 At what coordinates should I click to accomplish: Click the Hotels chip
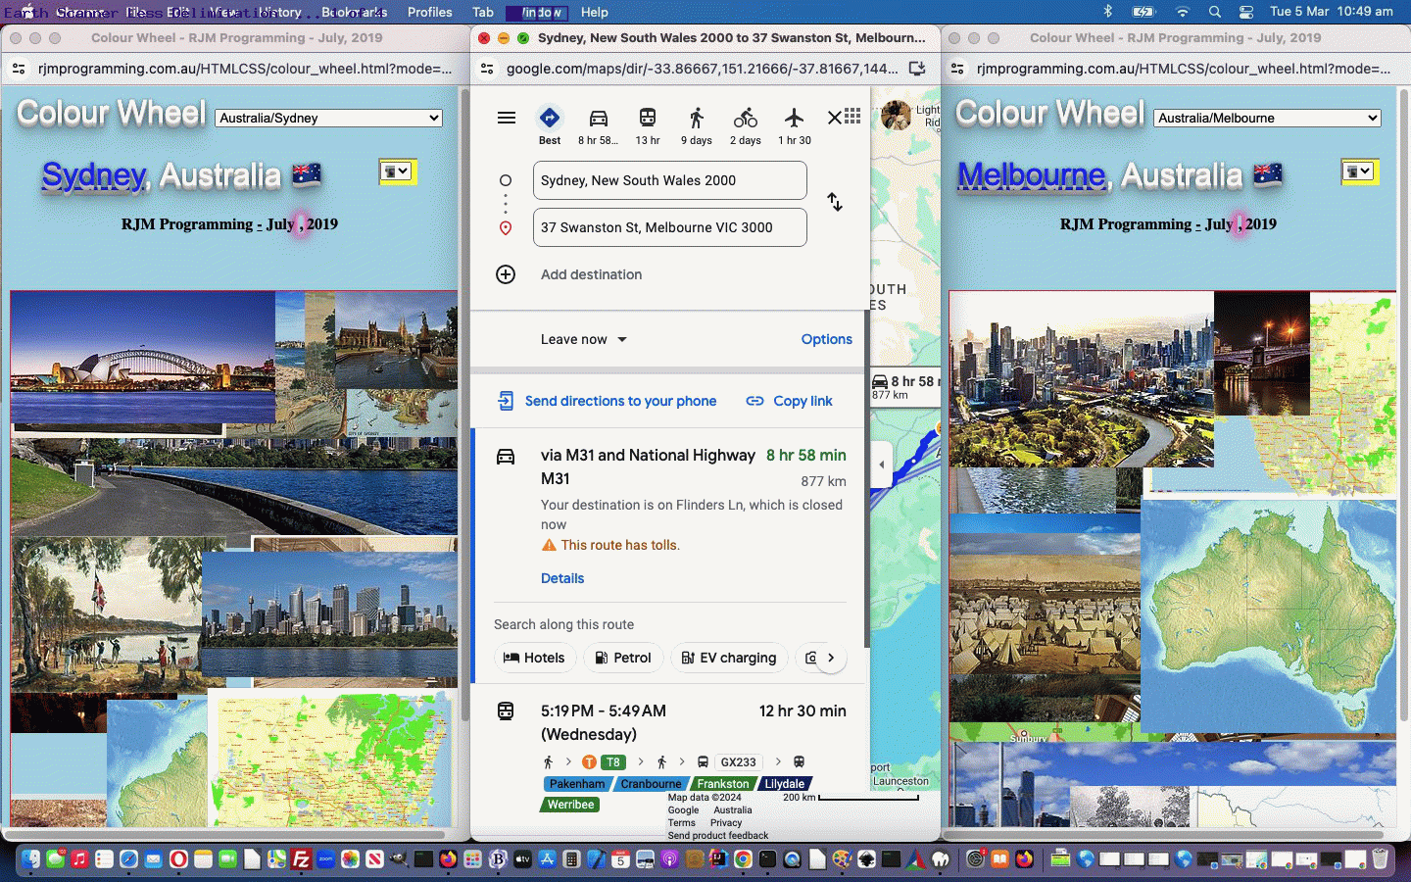pyautogui.click(x=534, y=658)
